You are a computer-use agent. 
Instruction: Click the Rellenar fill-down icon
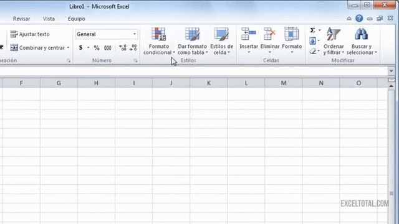pos(312,40)
